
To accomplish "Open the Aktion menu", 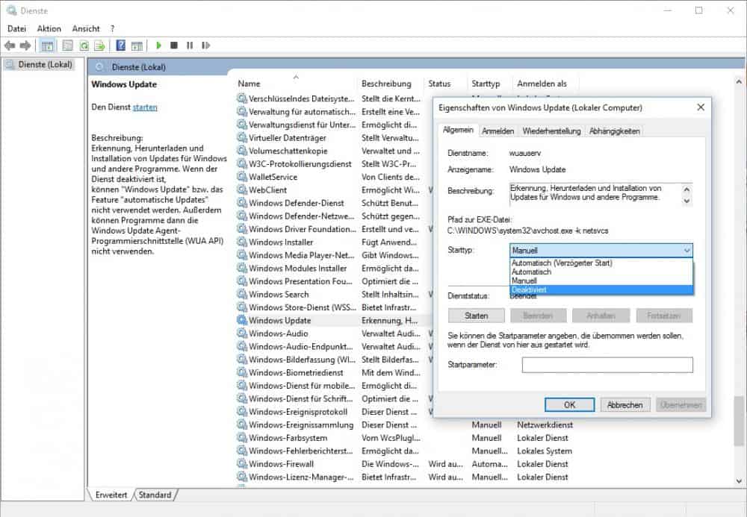I will click(49, 28).
